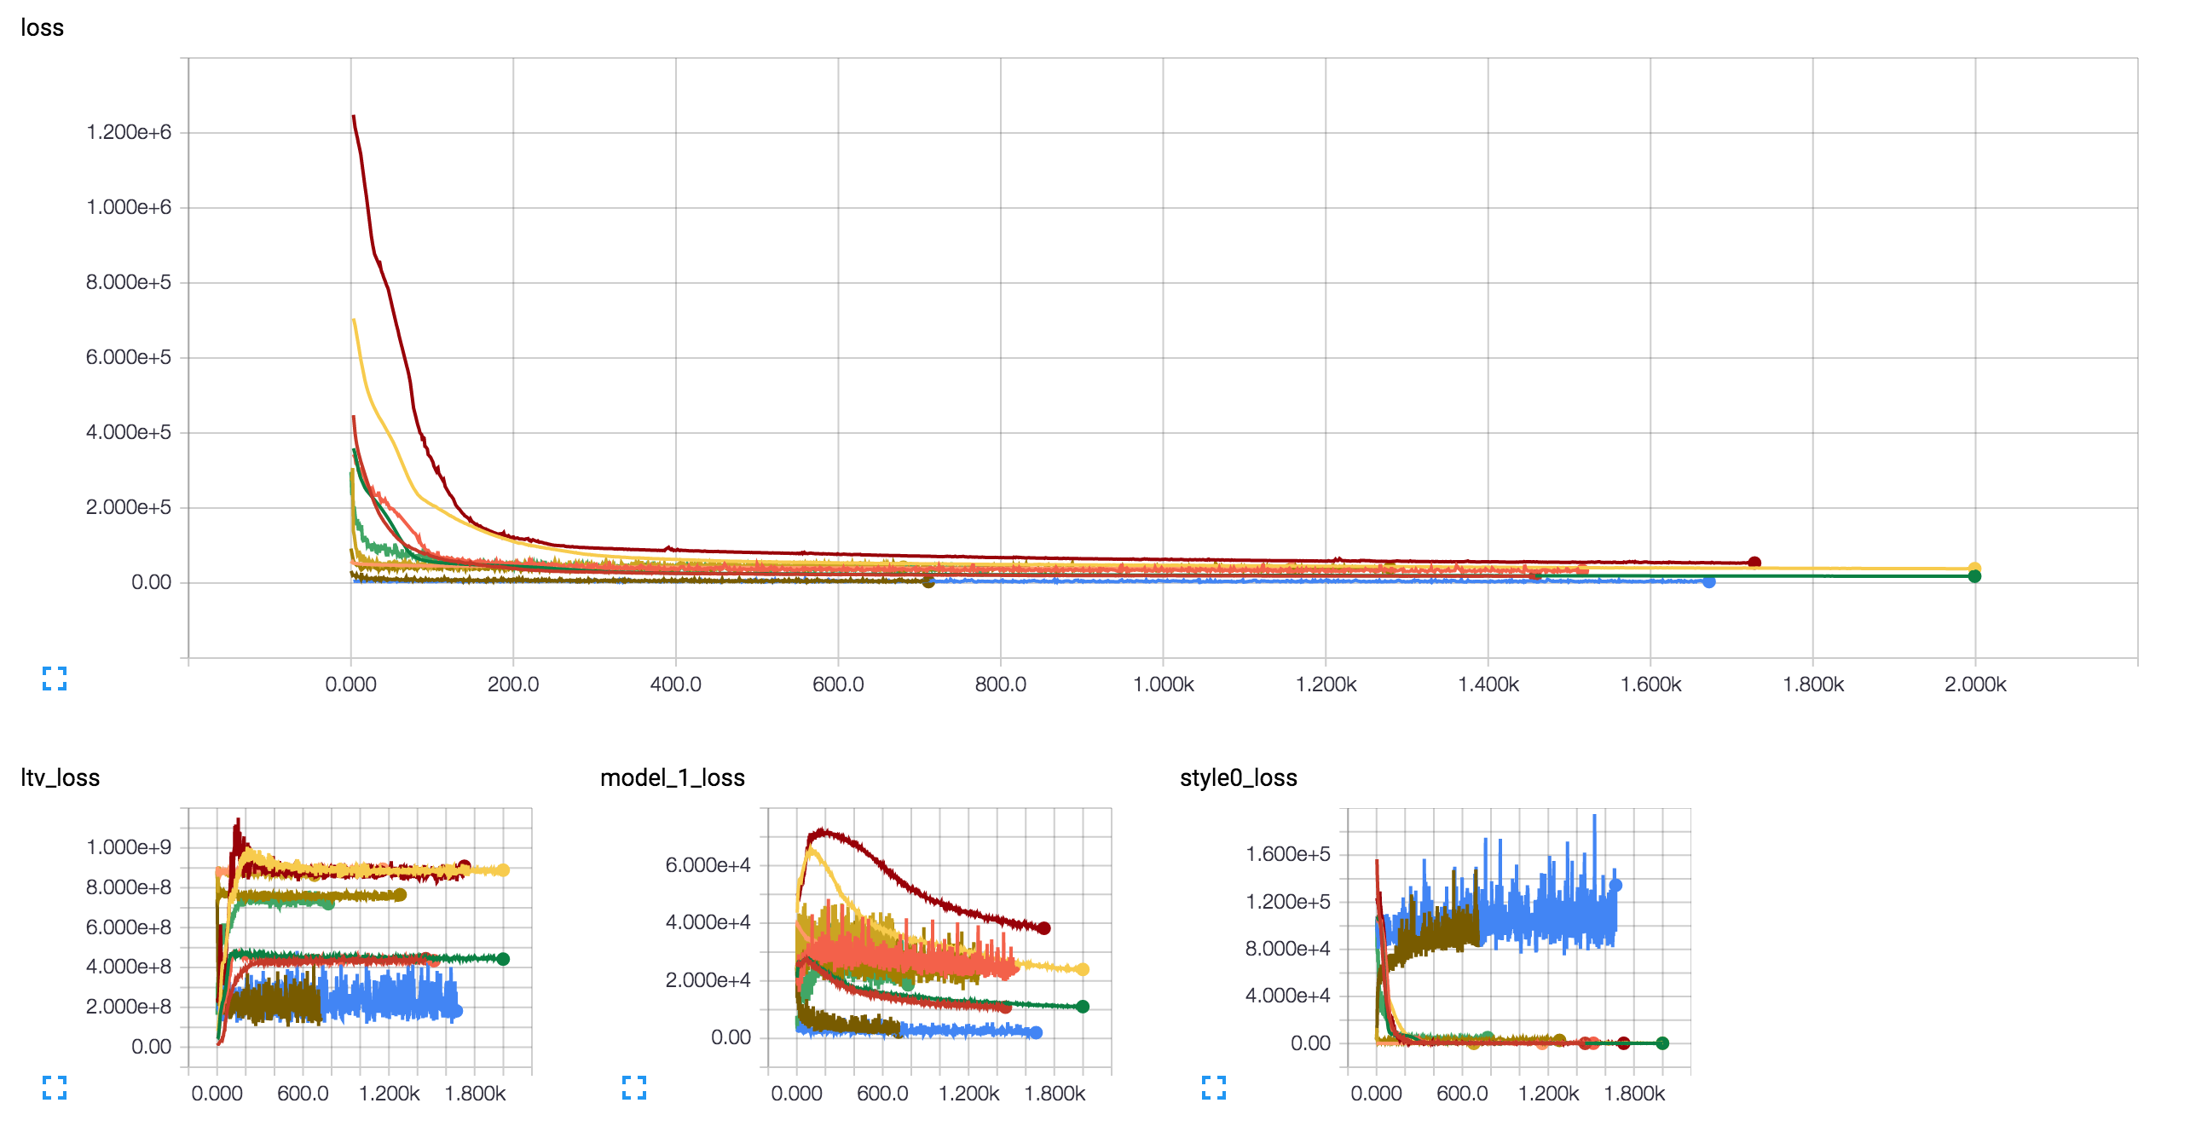Click the 6.000e+4 label on model_1_loss chart
This screenshot has height=1132, width=2196.
708,865
